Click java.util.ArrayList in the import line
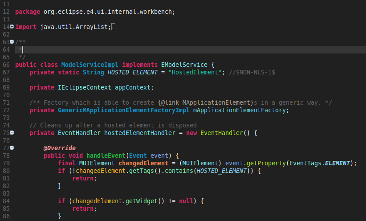 pyautogui.click(x=74, y=27)
